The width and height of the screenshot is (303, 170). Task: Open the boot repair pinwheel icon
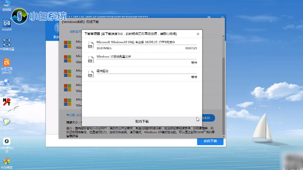[x=7, y=163]
